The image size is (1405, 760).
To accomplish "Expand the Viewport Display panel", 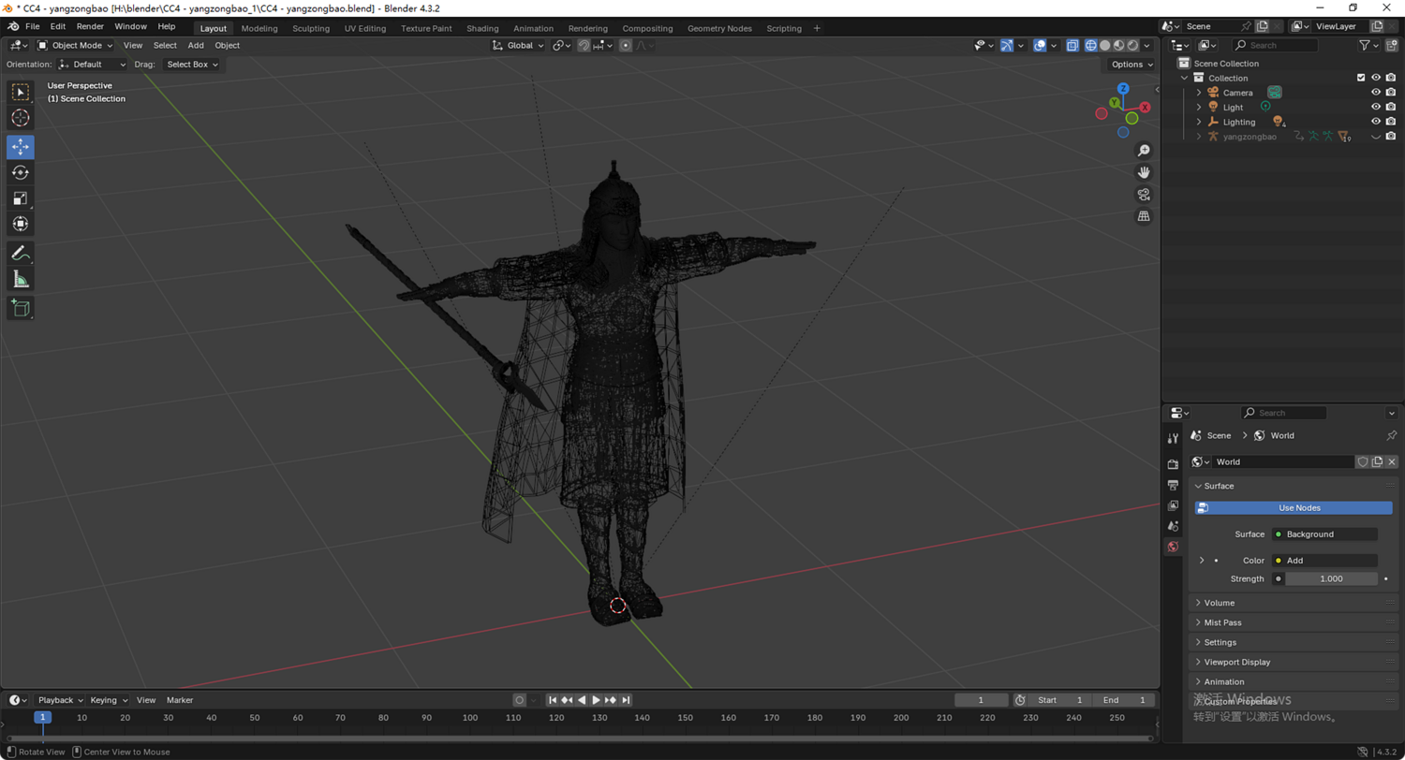I will pos(1236,662).
